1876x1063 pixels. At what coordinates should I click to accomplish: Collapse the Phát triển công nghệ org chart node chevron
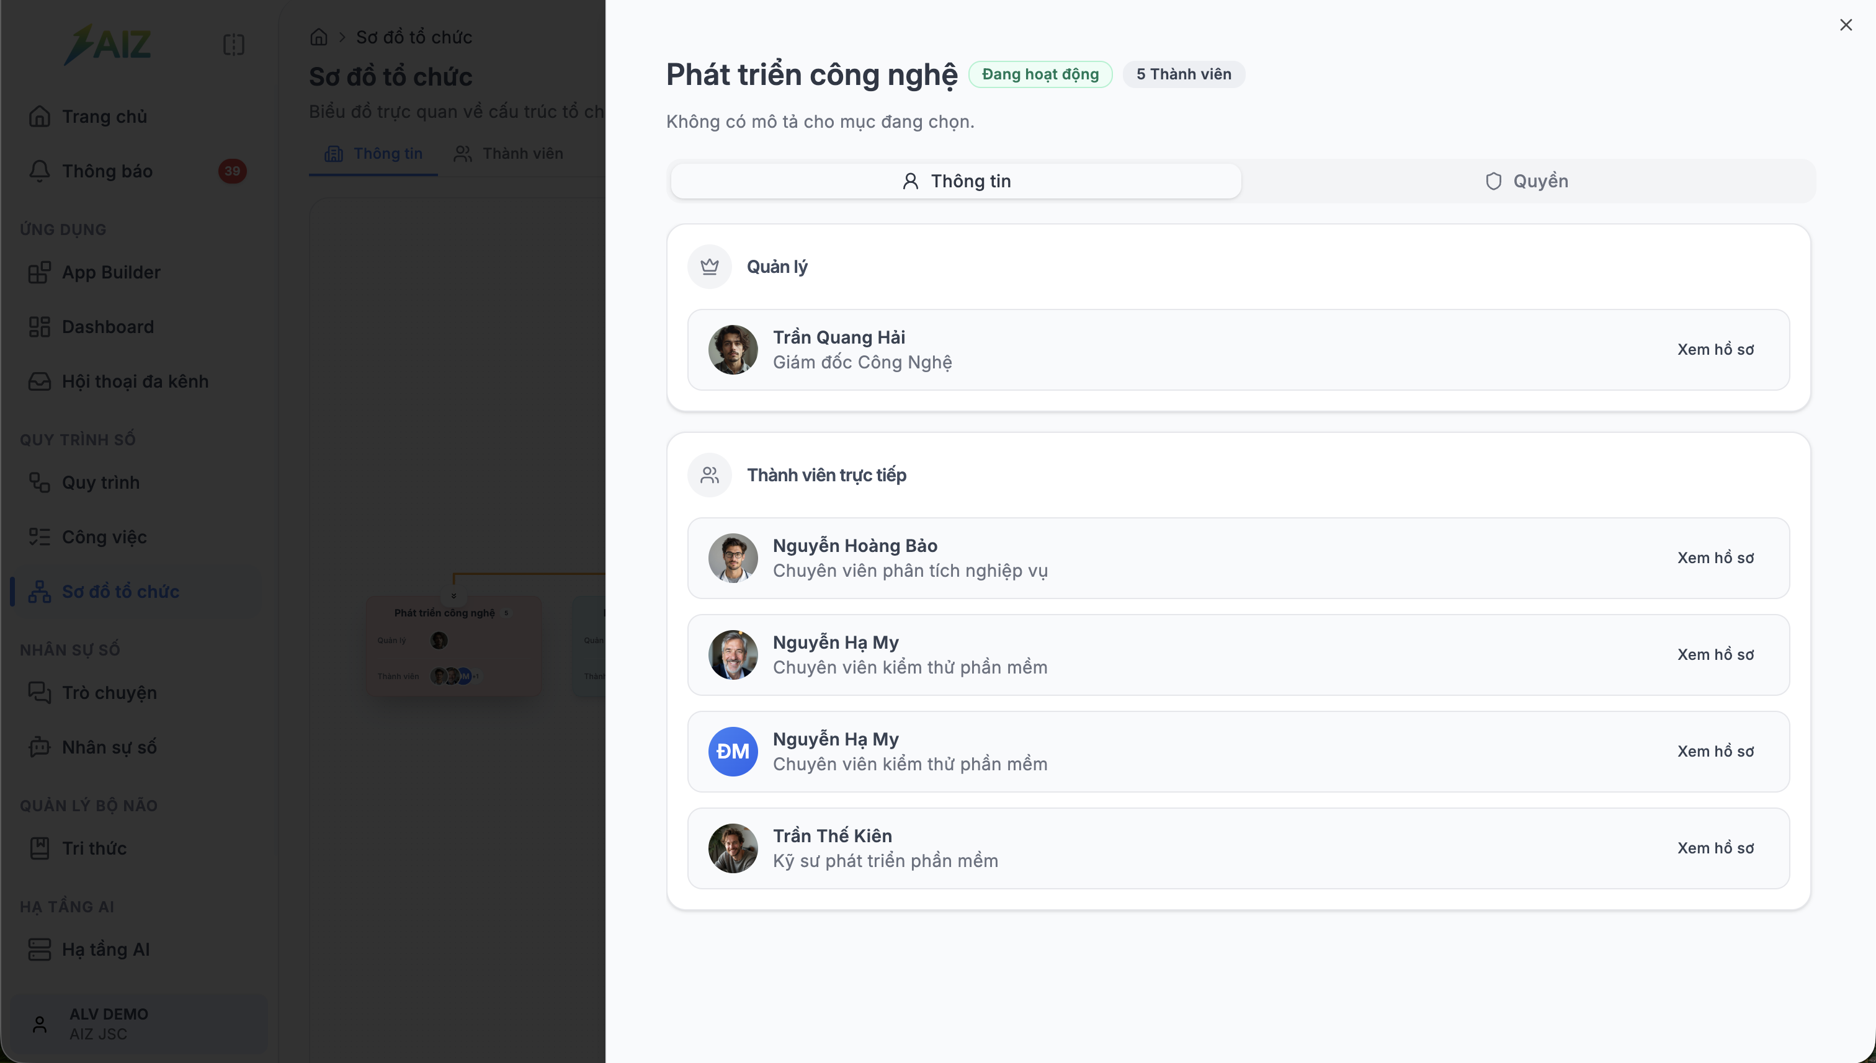click(x=453, y=596)
